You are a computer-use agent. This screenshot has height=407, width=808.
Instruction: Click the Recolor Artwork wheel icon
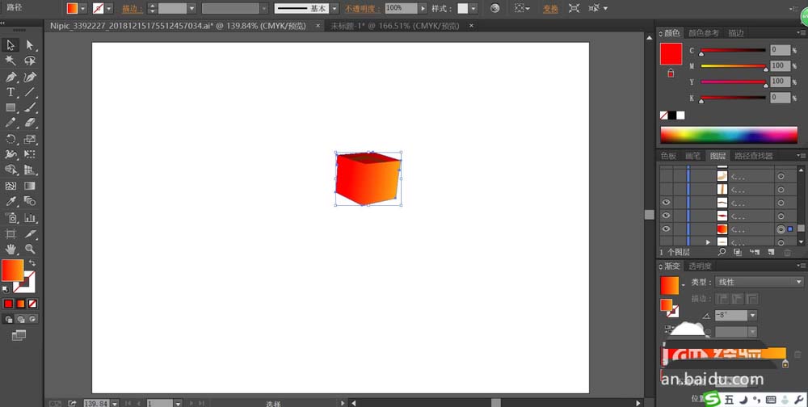494,8
